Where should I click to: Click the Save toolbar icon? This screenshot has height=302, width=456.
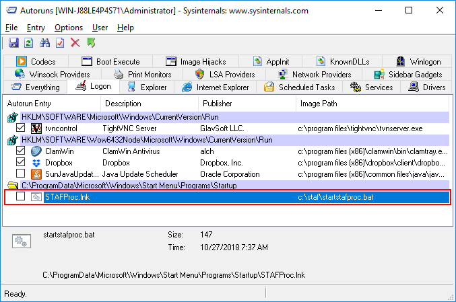pos(13,43)
